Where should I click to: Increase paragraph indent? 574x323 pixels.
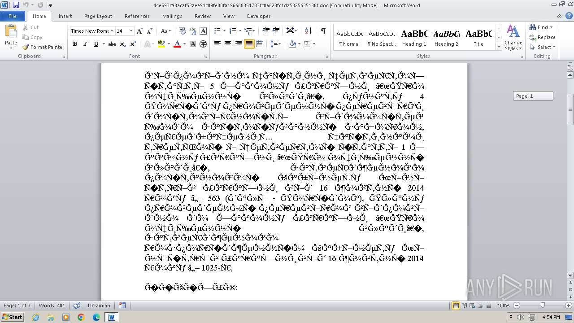tap(277, 31)
